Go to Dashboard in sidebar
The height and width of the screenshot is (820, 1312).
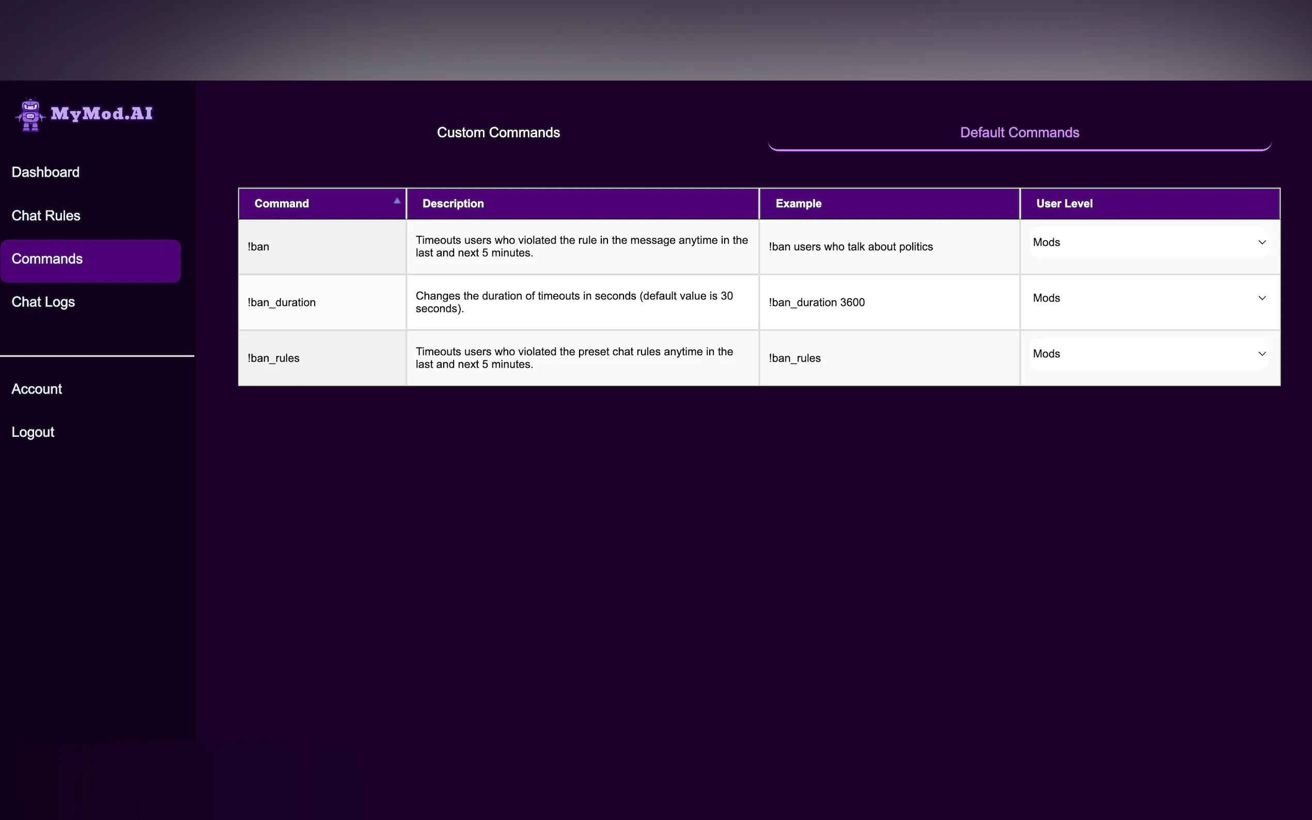click(45, 172)
